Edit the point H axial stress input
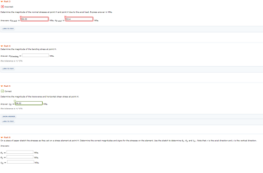 pos(35,19)
